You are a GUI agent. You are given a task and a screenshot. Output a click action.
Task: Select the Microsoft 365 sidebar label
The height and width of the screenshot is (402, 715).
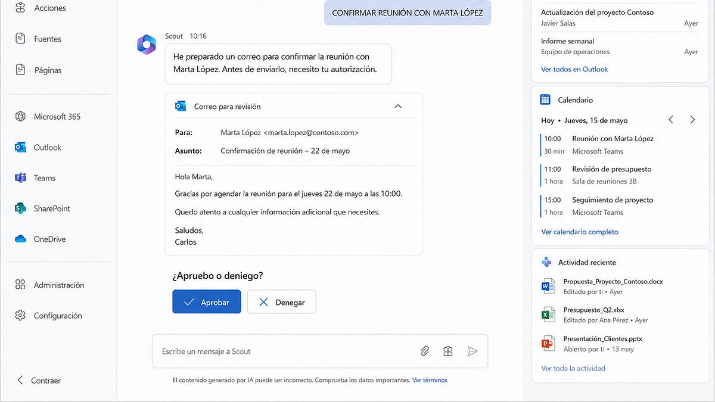(57, 117)
